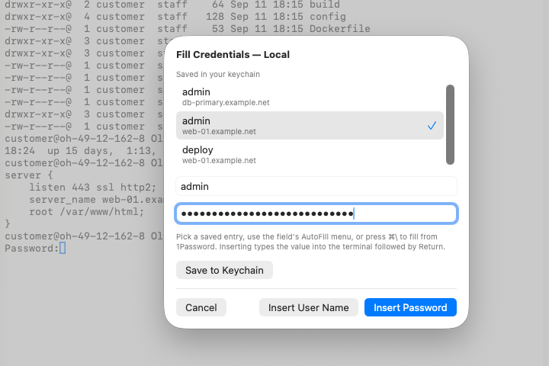Click the masked password field
This screenshot has height=366, width=549.
316,213
